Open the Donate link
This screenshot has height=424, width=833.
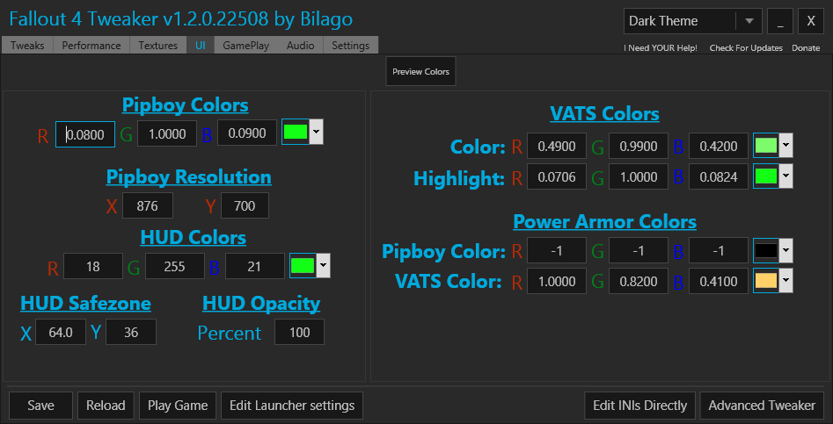pyautogui.click(x=806, y=48)
